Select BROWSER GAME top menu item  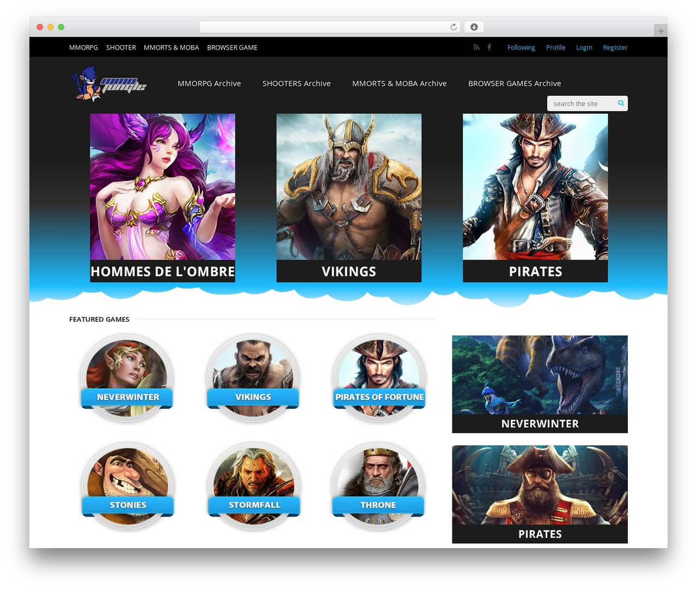tap(232, 47)
